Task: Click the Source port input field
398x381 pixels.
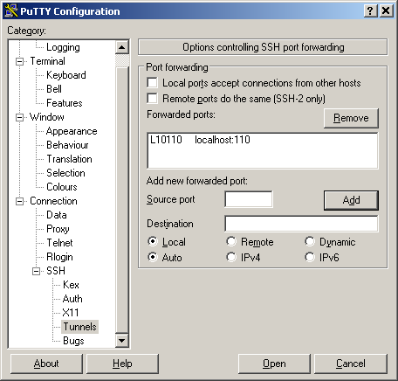Action: click(x=249, y=199)
